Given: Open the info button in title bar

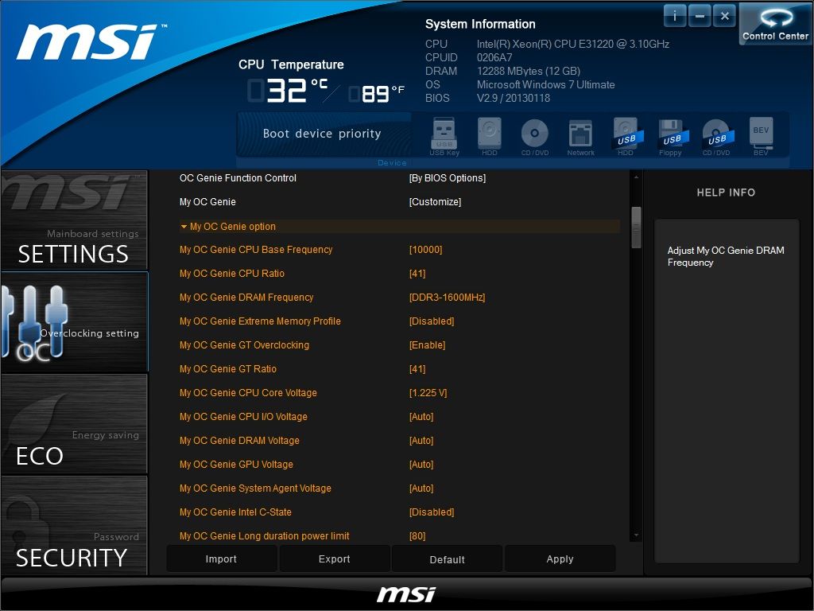Looking at the screenshot, I should pos(675,16).
